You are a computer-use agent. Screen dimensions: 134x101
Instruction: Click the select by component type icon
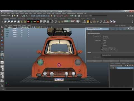pyautogui.click(x=27, y=16)
